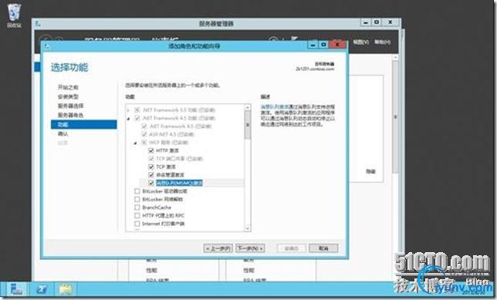The height and width of the screenshot is (300, 497).
Task: Click the feature list scroll-up arrow
Action: (247, 108)
